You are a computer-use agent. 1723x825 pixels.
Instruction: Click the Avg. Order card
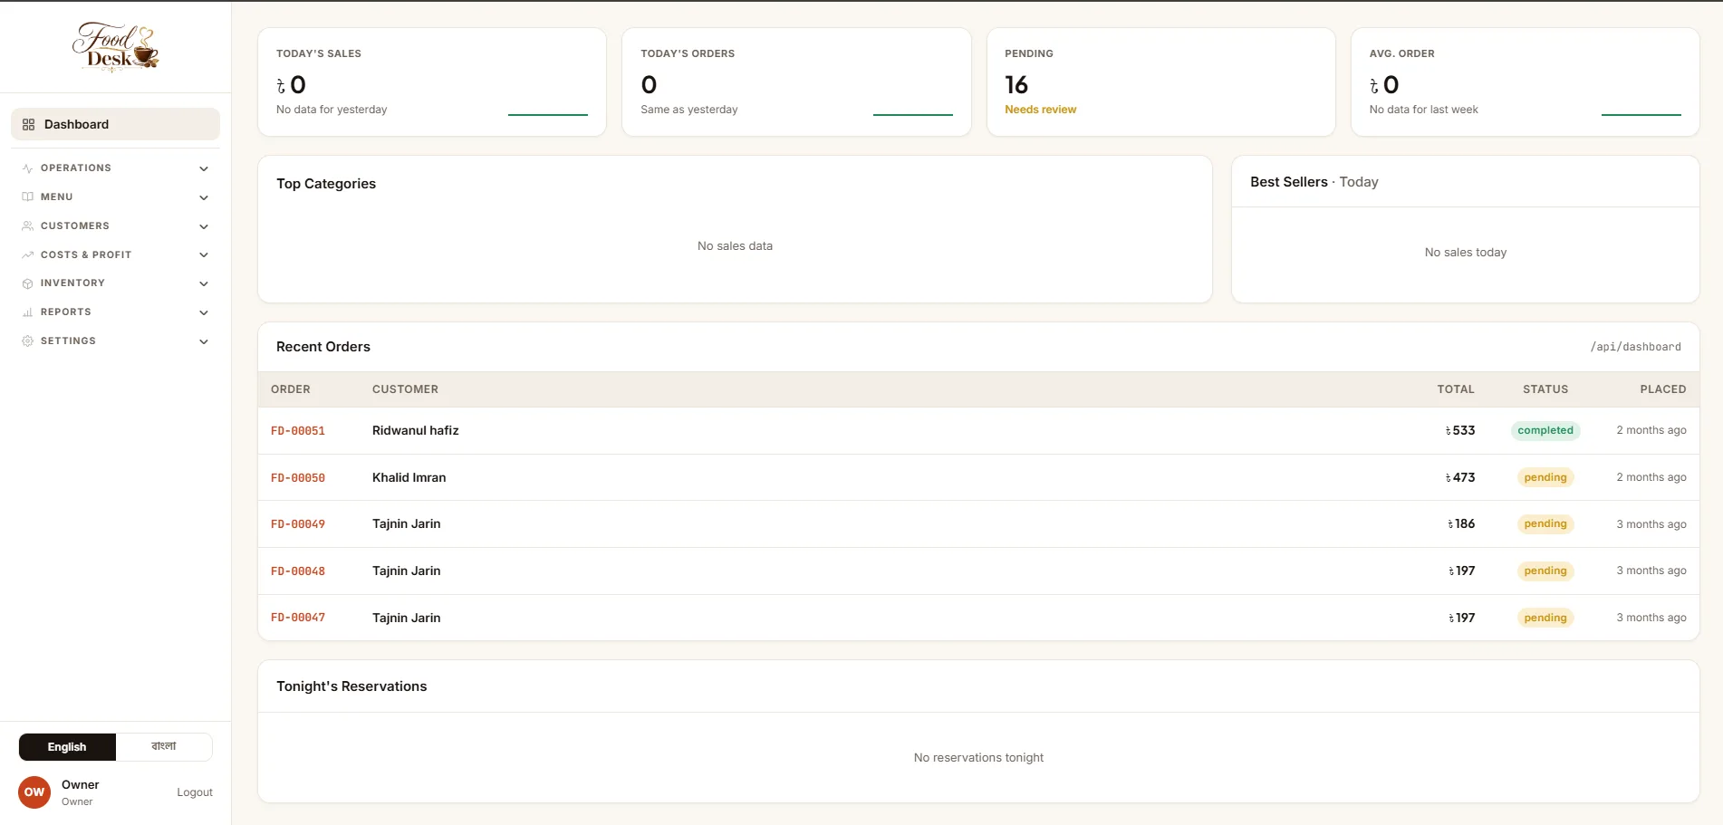coord(1526,82)
